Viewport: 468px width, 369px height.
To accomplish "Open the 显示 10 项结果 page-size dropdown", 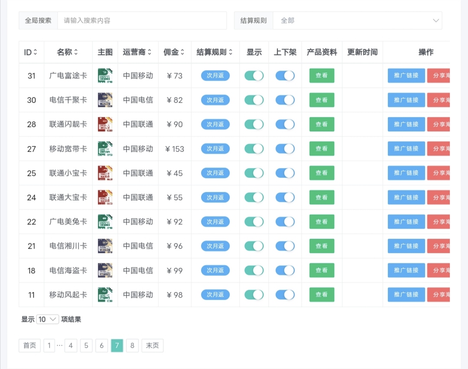I will [48, 320].
